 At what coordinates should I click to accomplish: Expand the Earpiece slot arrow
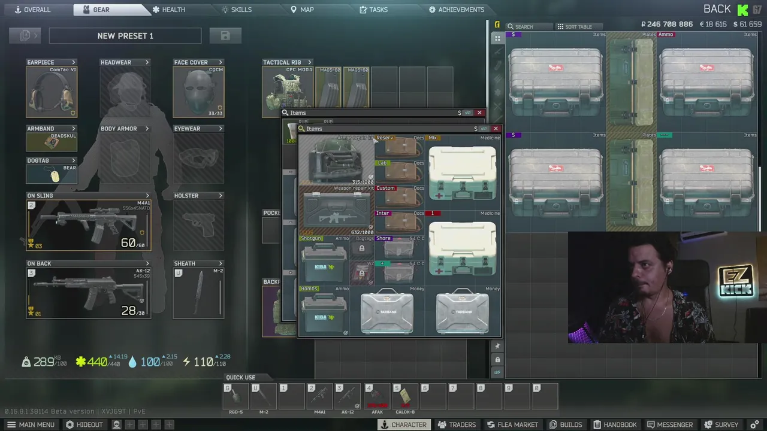(74, 62)
